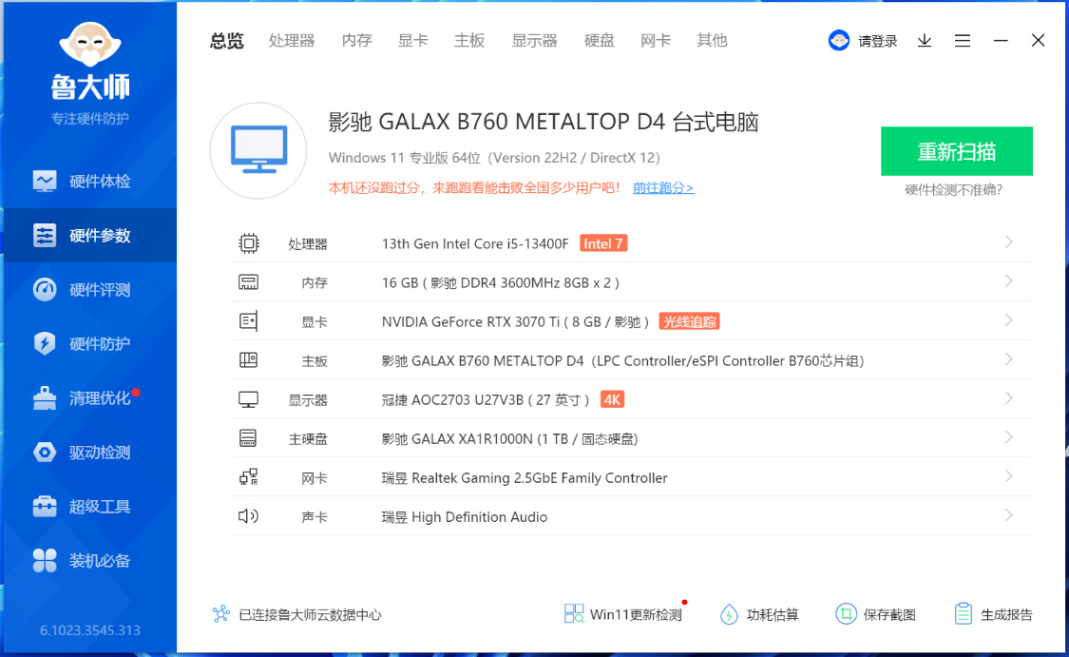1069x657 pixels.
Task: Select 硬件参数 sidebar item
Action: (x=90, y=236)
